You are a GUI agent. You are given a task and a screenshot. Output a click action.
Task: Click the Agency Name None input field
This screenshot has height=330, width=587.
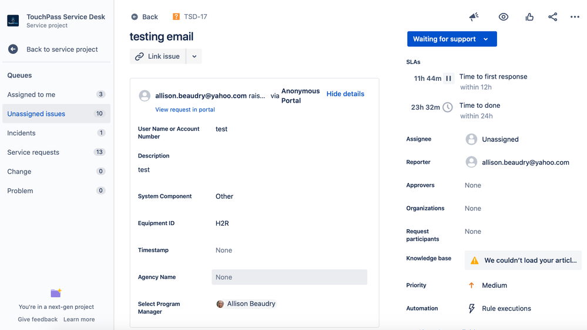tap(289, 277)
